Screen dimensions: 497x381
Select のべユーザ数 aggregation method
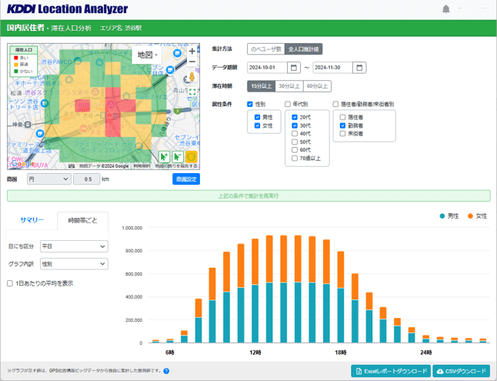(x=266, y=49)
